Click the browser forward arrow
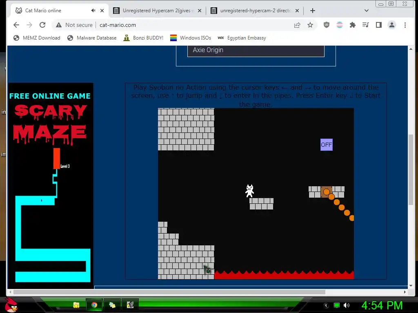The height and width of the screenshot is (313, 418). (29, 25)
